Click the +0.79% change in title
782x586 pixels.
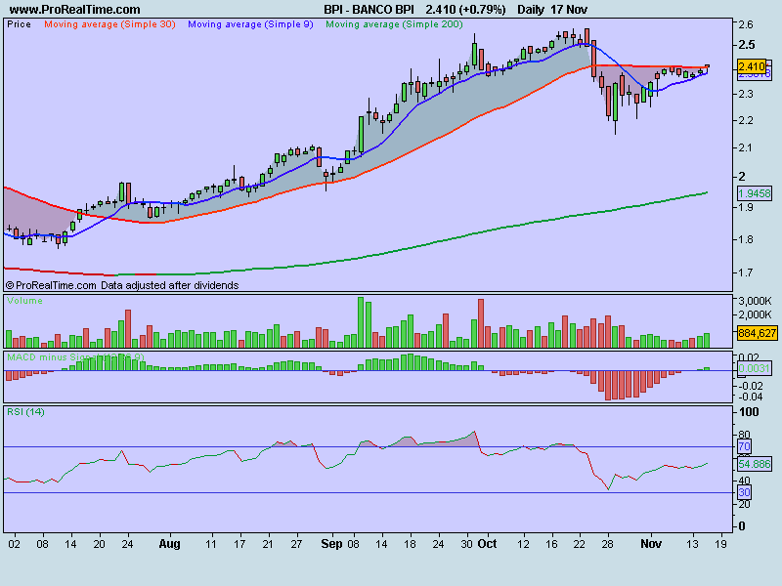click(483, 10)
